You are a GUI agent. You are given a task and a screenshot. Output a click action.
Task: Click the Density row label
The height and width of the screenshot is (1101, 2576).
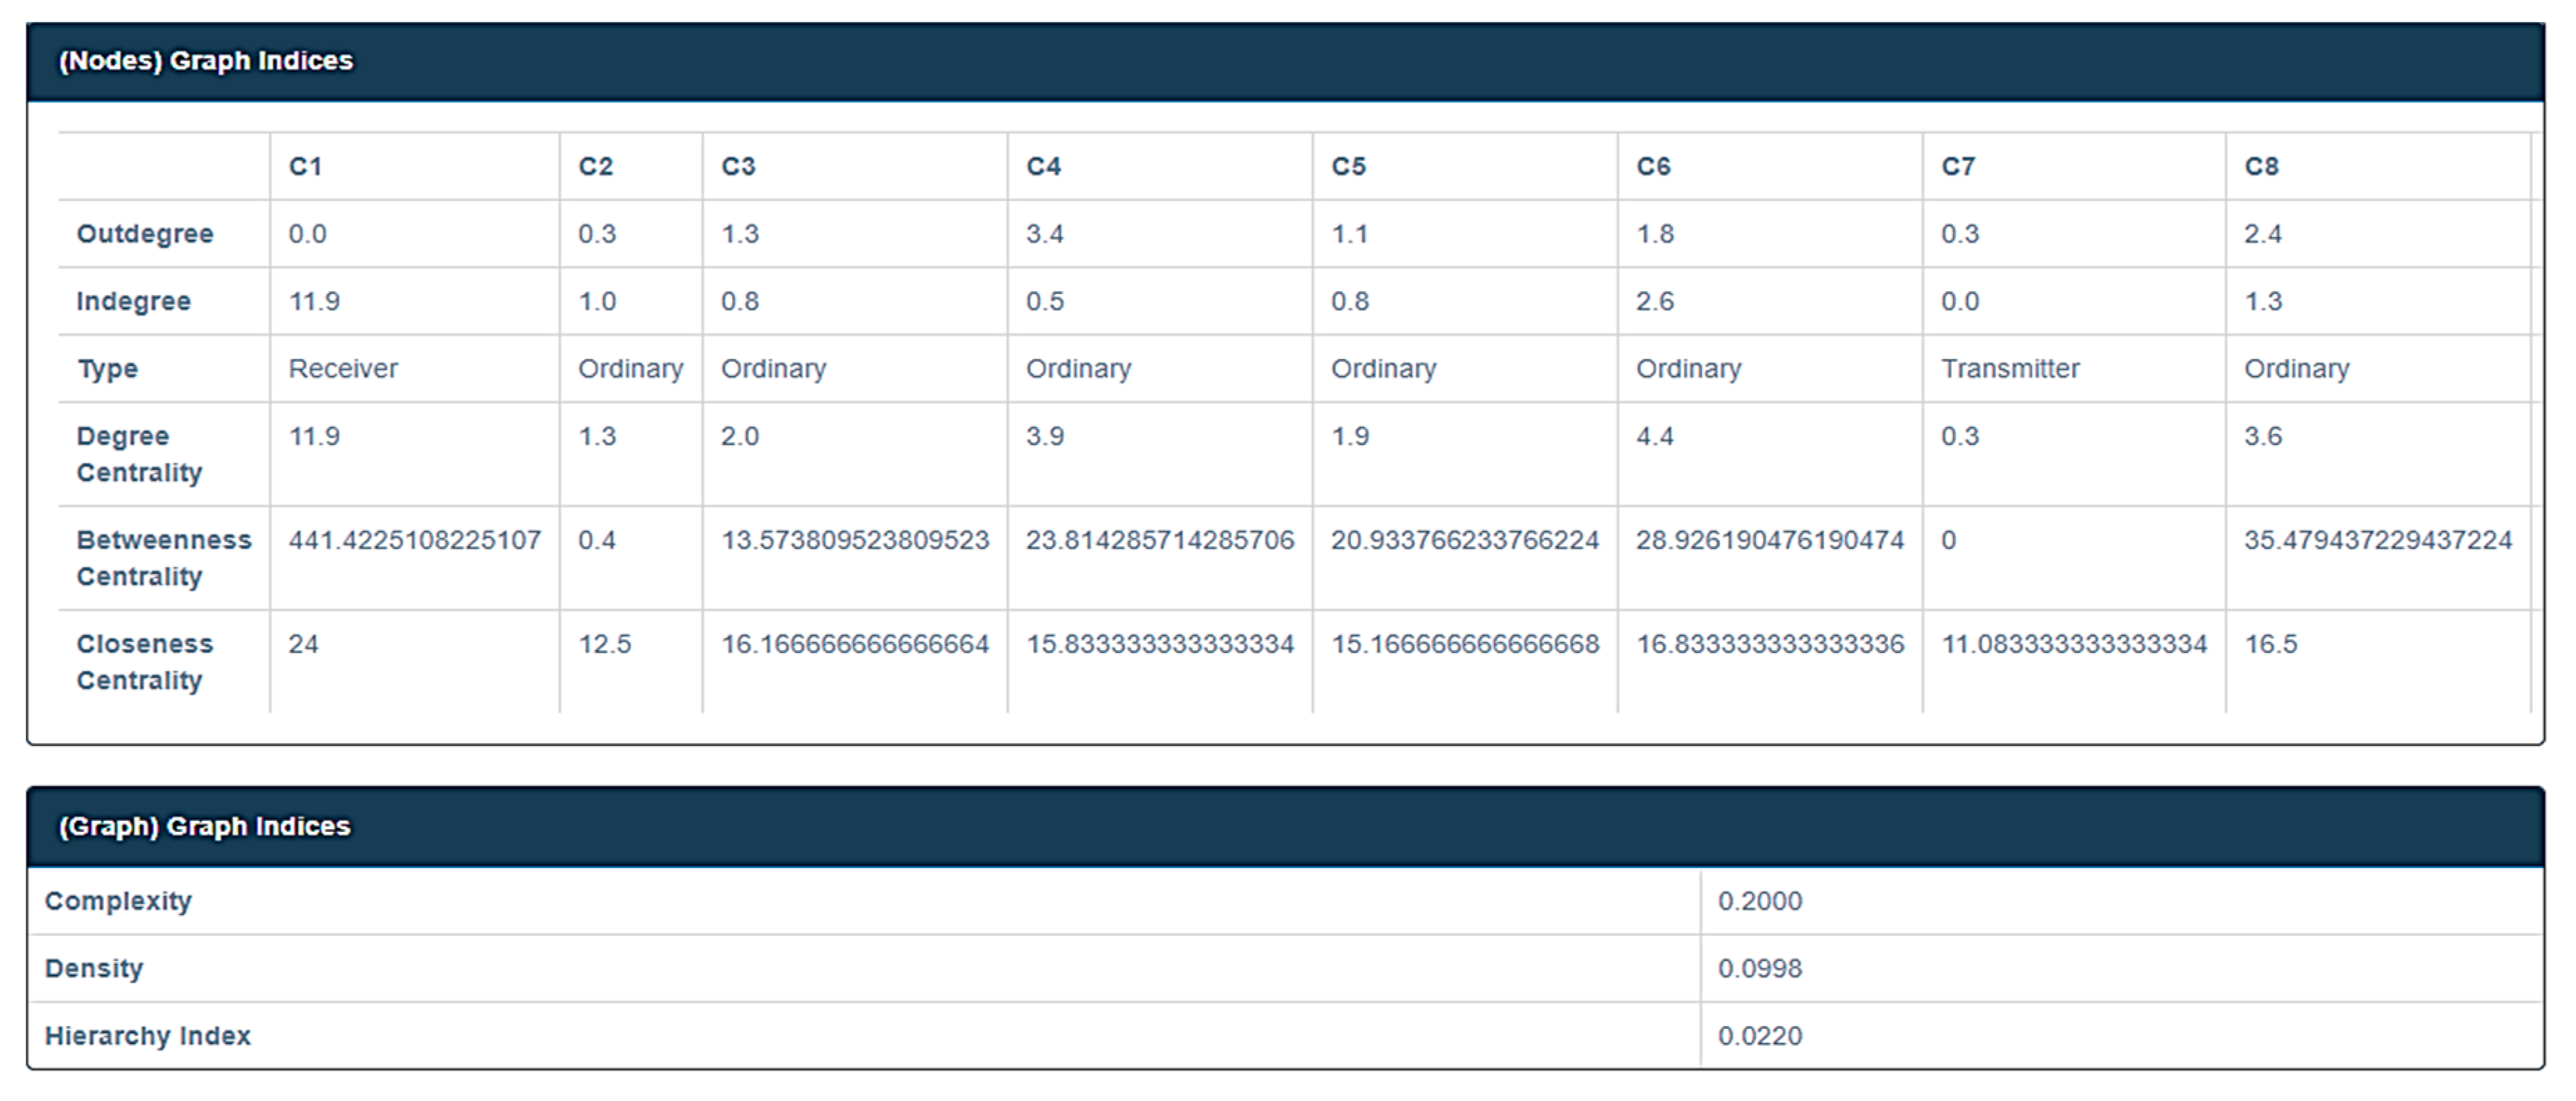tap(94, 968)
